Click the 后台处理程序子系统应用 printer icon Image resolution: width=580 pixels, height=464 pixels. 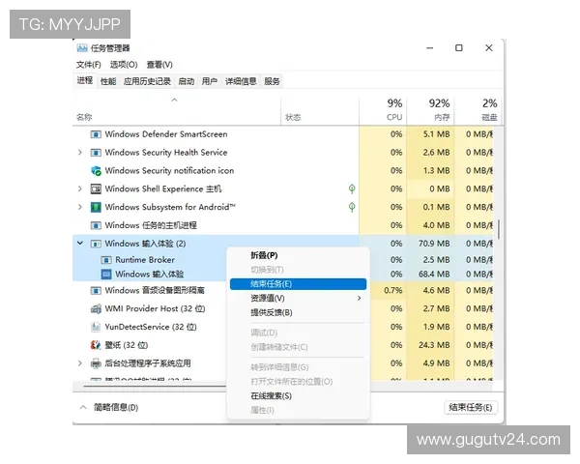(96, 363)
